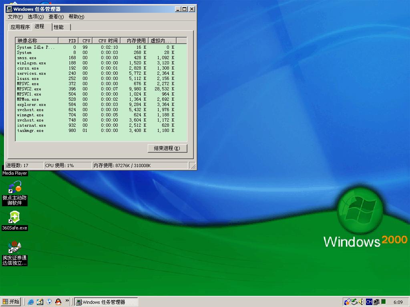Select the winmgmt.exe process

tap(101, 115)
